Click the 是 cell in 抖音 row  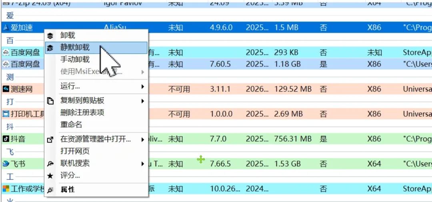[323, 139]
